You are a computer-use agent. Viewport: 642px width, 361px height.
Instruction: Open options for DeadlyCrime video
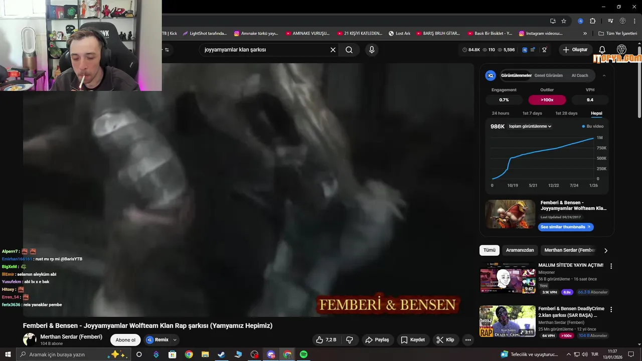(611, 309)
